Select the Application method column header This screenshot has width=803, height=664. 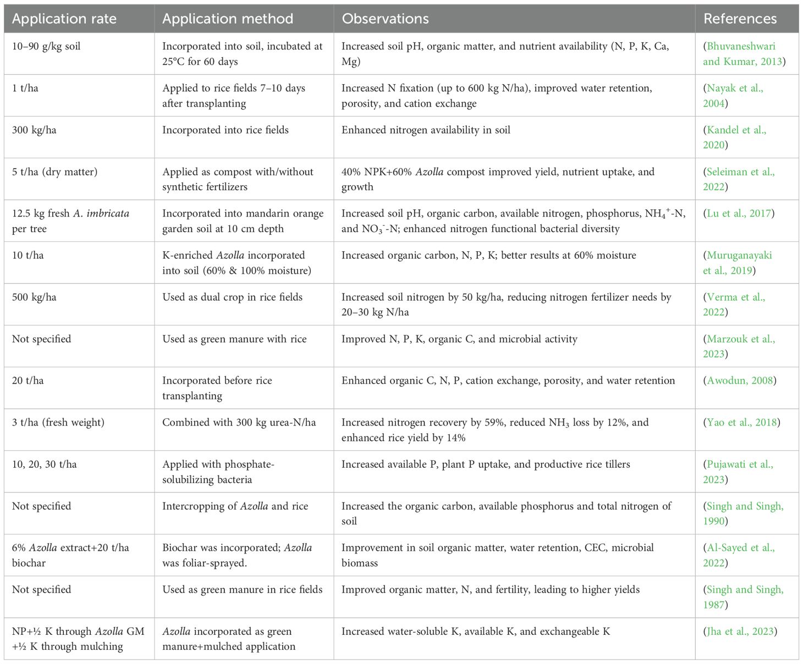coord(228,19)
